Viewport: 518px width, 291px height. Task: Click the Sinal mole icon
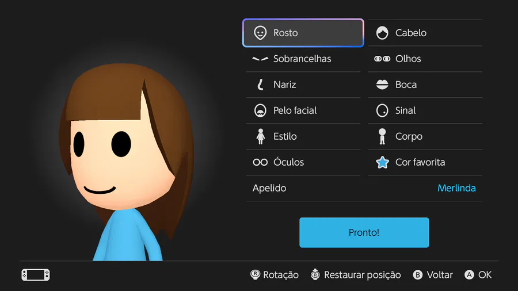[x=382, y=110]
